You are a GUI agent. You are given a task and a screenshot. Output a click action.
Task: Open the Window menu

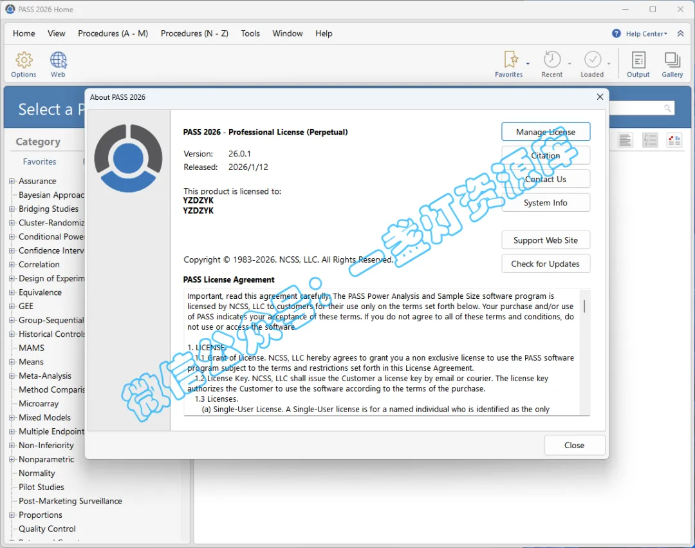288,33
